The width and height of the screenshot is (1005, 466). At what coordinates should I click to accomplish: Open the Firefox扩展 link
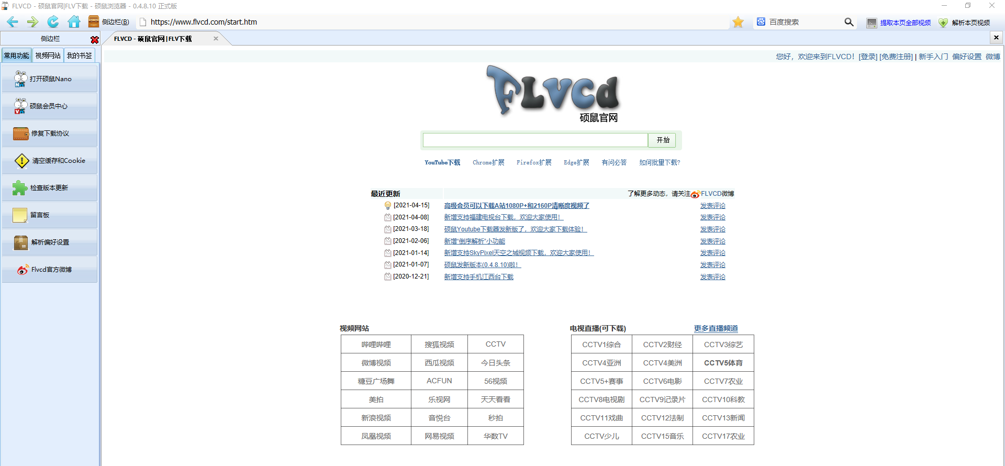[534, 163]
